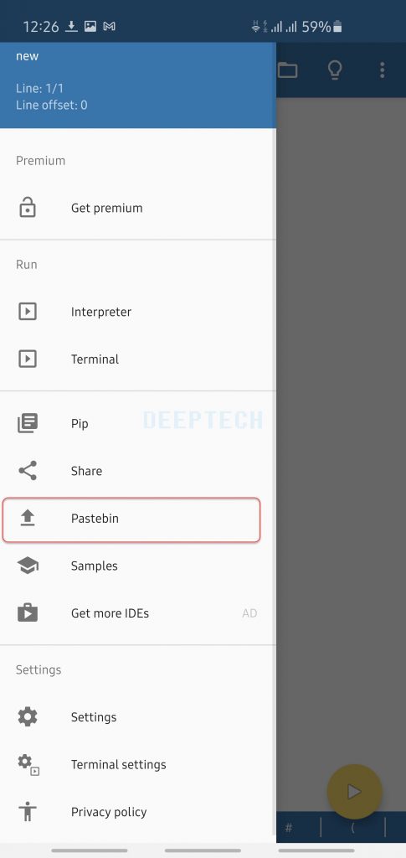
Task: Tap the AD label beside Get more IDEs
Action: [249, 613]
